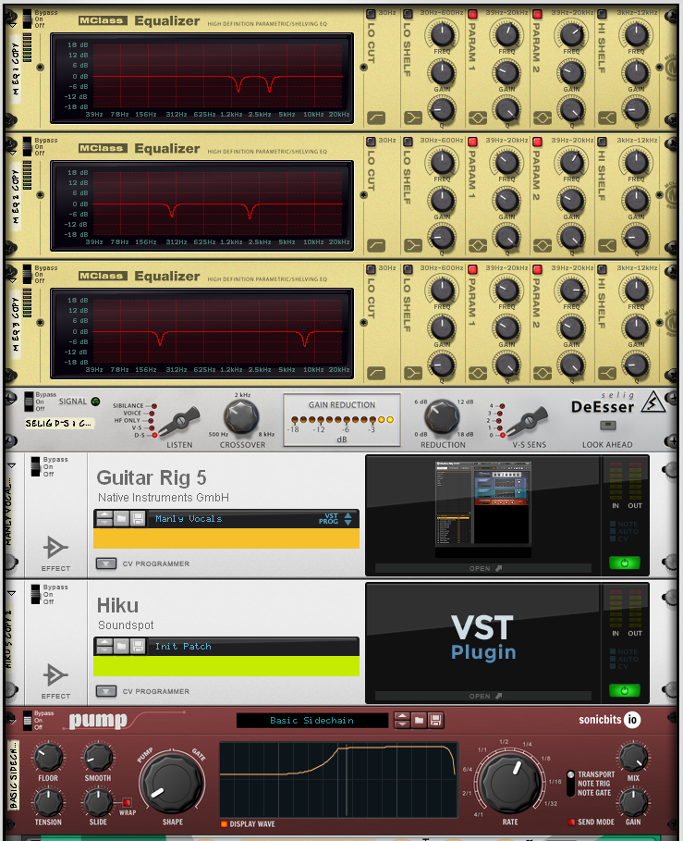Click the V-S SENS selector switch on the DeEsser
Image resolution: width=683 pixels, height=841 pixels.
click(x=527, y=421)
